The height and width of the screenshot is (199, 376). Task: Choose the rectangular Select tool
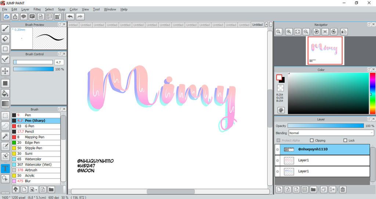[5, 116]
